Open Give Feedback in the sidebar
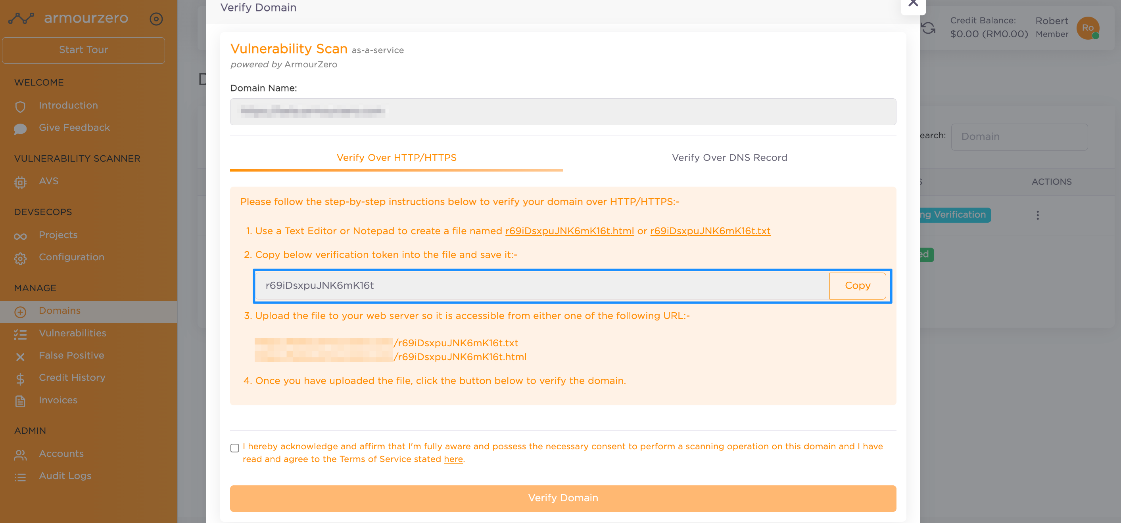 click(x=75, y=127)
